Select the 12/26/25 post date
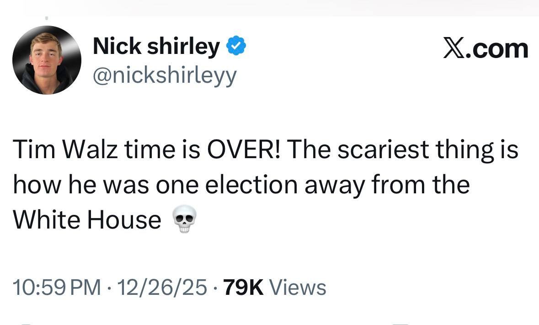Screen dimensions: 539x325 [x=162, y=288]
